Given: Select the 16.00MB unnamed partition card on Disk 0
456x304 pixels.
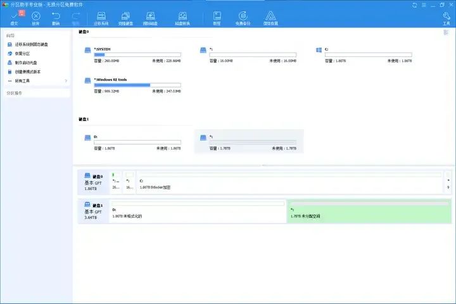Looking at the screenshot, I should tap(248, 54).
